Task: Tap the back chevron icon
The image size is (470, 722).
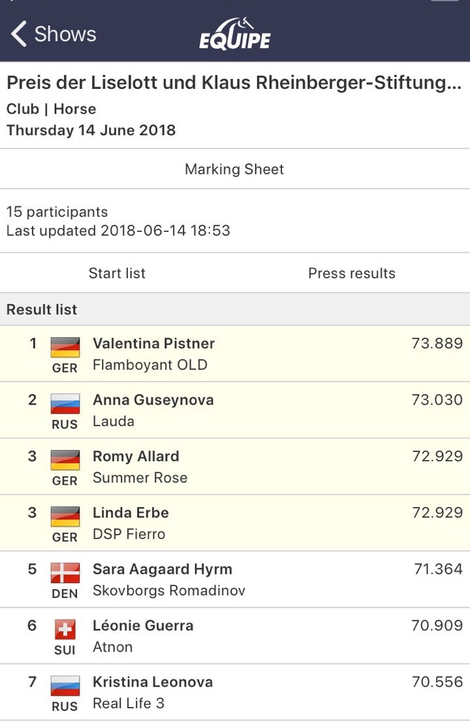Action: click(x=20, y=34)
